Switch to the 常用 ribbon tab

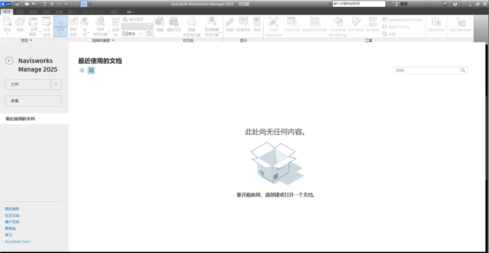click(x=6, y=11)
